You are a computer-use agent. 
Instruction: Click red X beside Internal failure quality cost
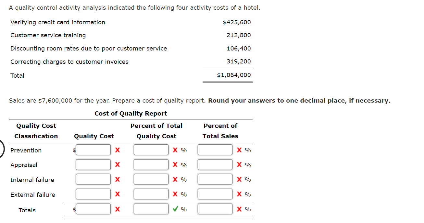117,179
